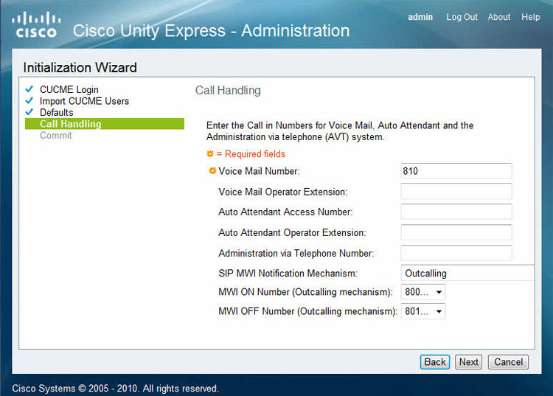
Task: Click the 'SIP MWI Notification Mechanism:' label
Action: click(x=288, y=274)
